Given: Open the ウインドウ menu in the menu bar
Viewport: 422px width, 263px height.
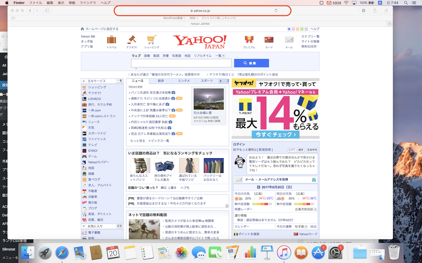Looking at the screenshot, I should click(x=88, y=3).
